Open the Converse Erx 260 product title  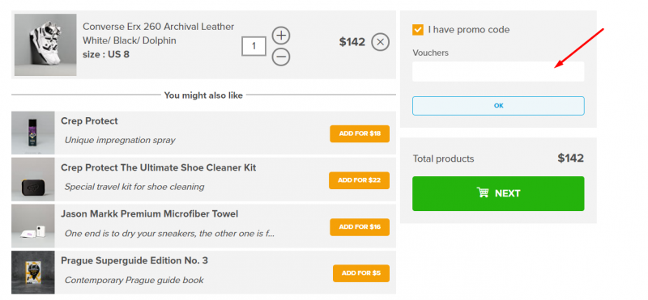click(158, 33)
